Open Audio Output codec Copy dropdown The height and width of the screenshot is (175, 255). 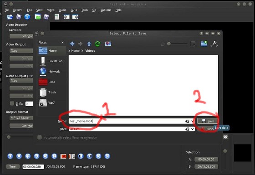tap(21, 80)
